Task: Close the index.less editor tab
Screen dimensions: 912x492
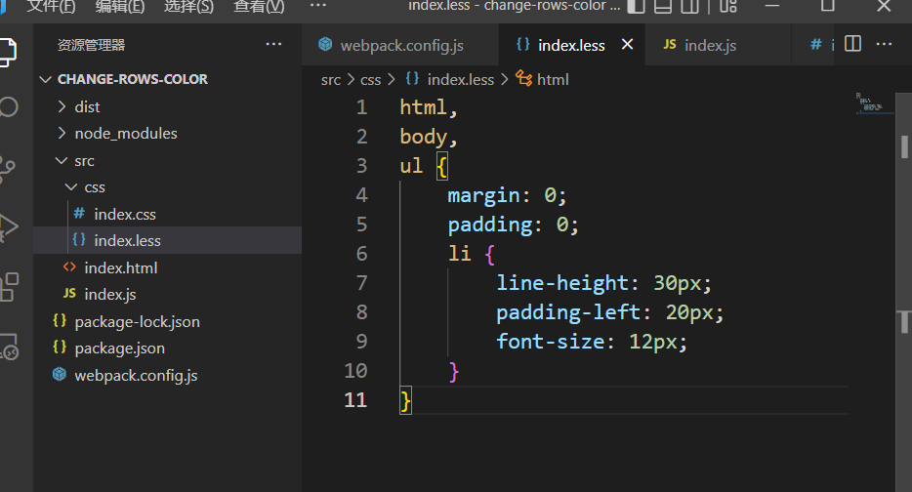Action: pos(627,45)
